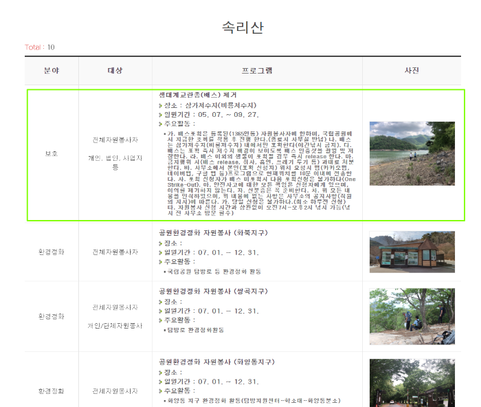The image size is (481, 407).
Task: Click the 프로그램 column header
Action: tap(257, 71)
